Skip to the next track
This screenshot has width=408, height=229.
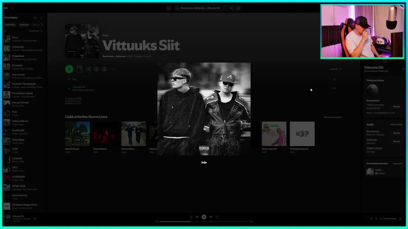[211, 217]
